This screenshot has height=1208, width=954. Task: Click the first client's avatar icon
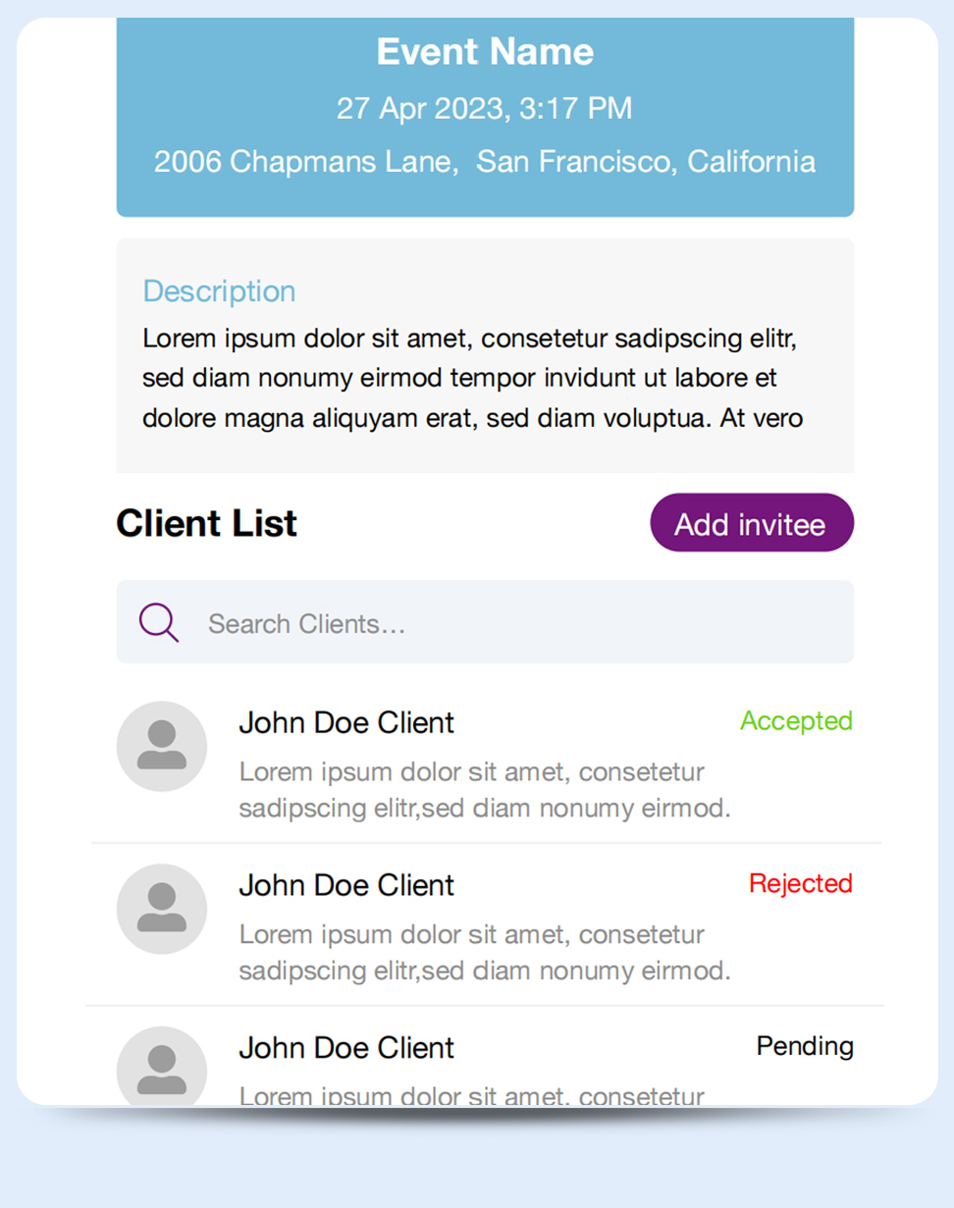pyautogui.click(x=162, y=746)
